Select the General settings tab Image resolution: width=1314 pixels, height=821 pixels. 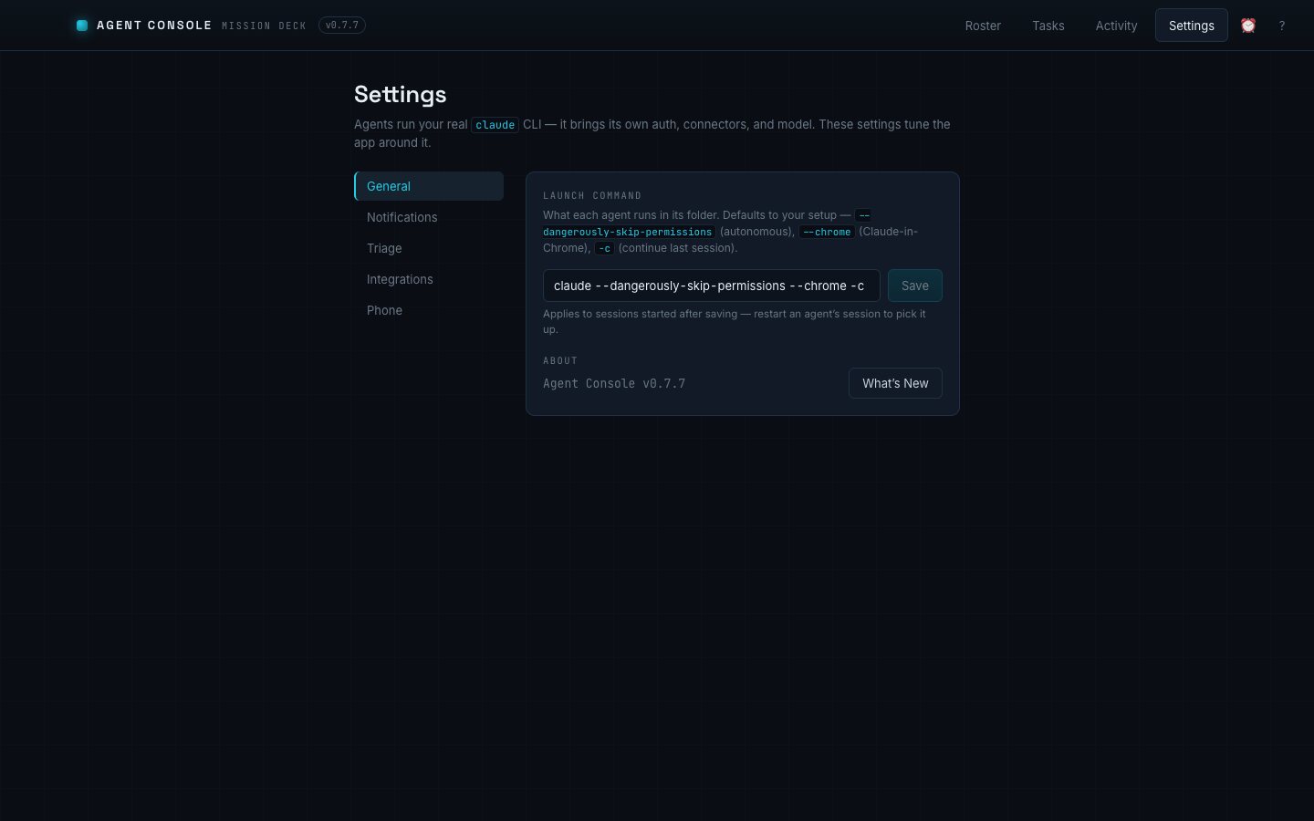coord(429,186)
